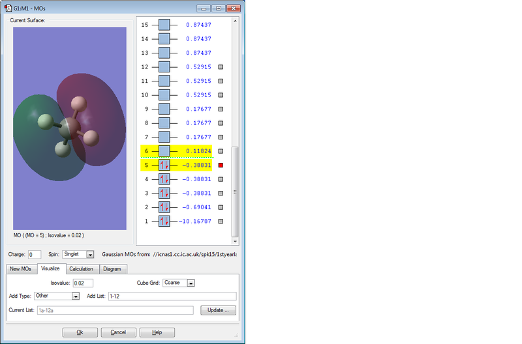The height and width of the screenshot is (344, 522).
Task: Open the Add Type dropdown
Action: [76, 296]
